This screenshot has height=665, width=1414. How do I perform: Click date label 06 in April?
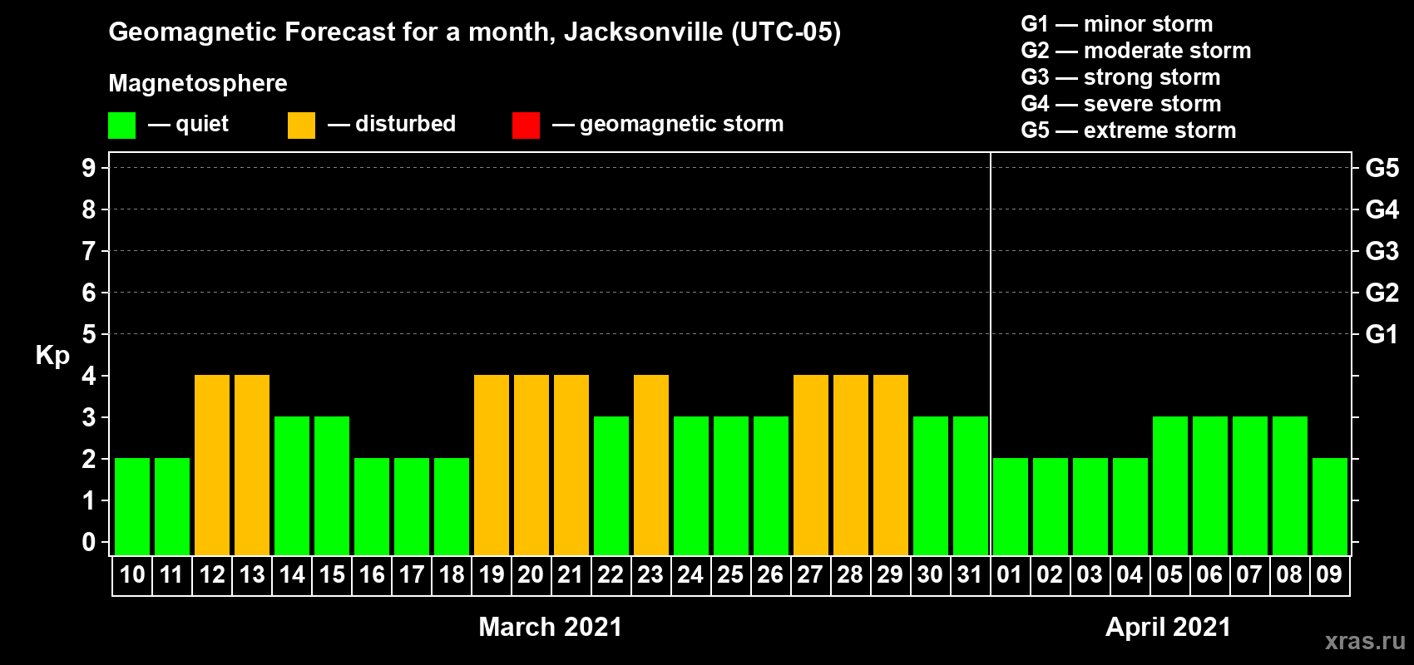pyautogui.click(x=1209, y=575)
